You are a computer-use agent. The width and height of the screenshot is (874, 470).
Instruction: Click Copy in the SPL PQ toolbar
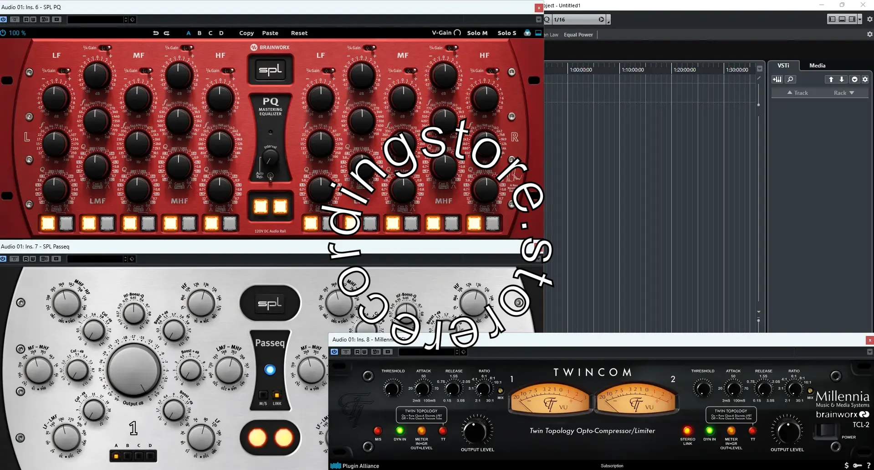246,33
